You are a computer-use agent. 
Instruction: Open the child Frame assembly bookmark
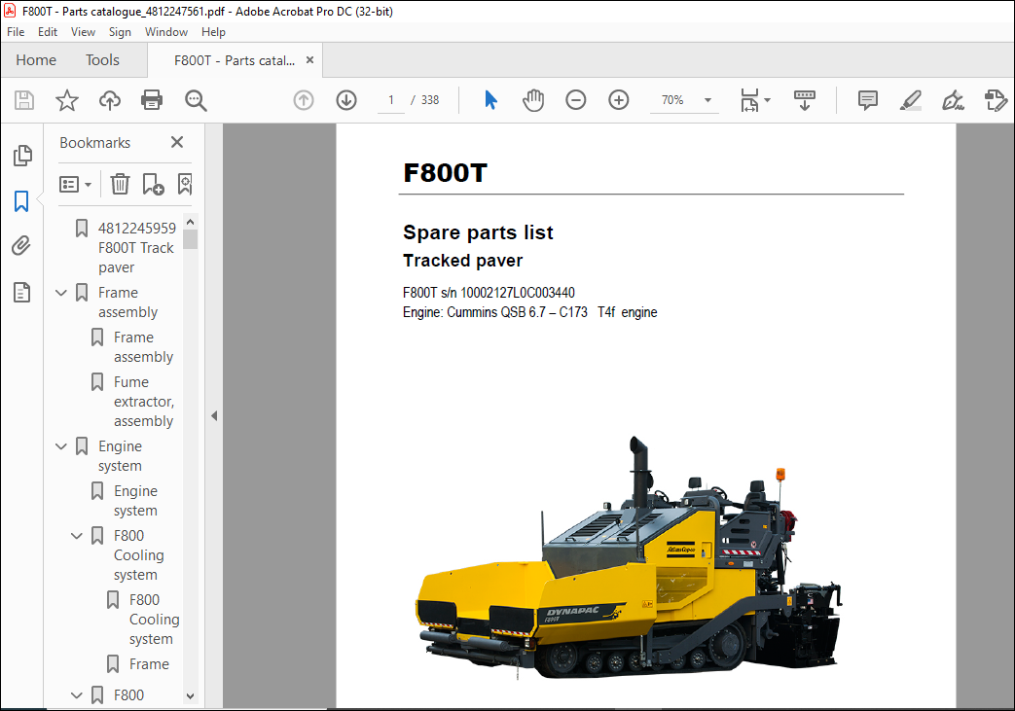tap(143, 347)
